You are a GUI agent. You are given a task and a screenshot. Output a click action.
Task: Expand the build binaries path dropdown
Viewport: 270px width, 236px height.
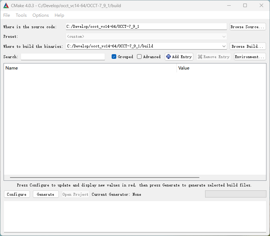tap(224, 46)
